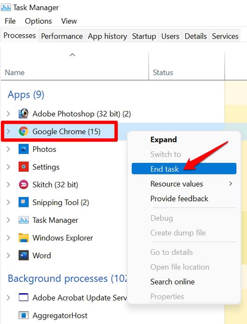Click the Adobe Photoshop app icon
The width and height of the screenshot is (247, 324).
[24, 114]
